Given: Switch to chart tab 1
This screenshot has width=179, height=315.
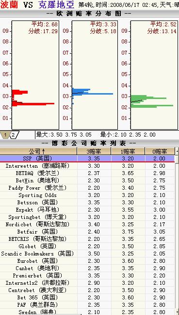Looking at the screenshot, I should click(5, 135).
